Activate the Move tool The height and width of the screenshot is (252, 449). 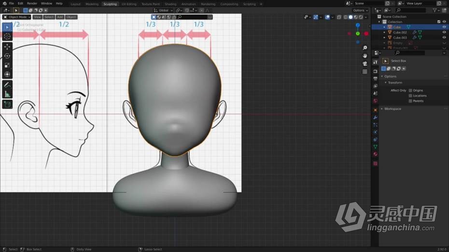7,47
